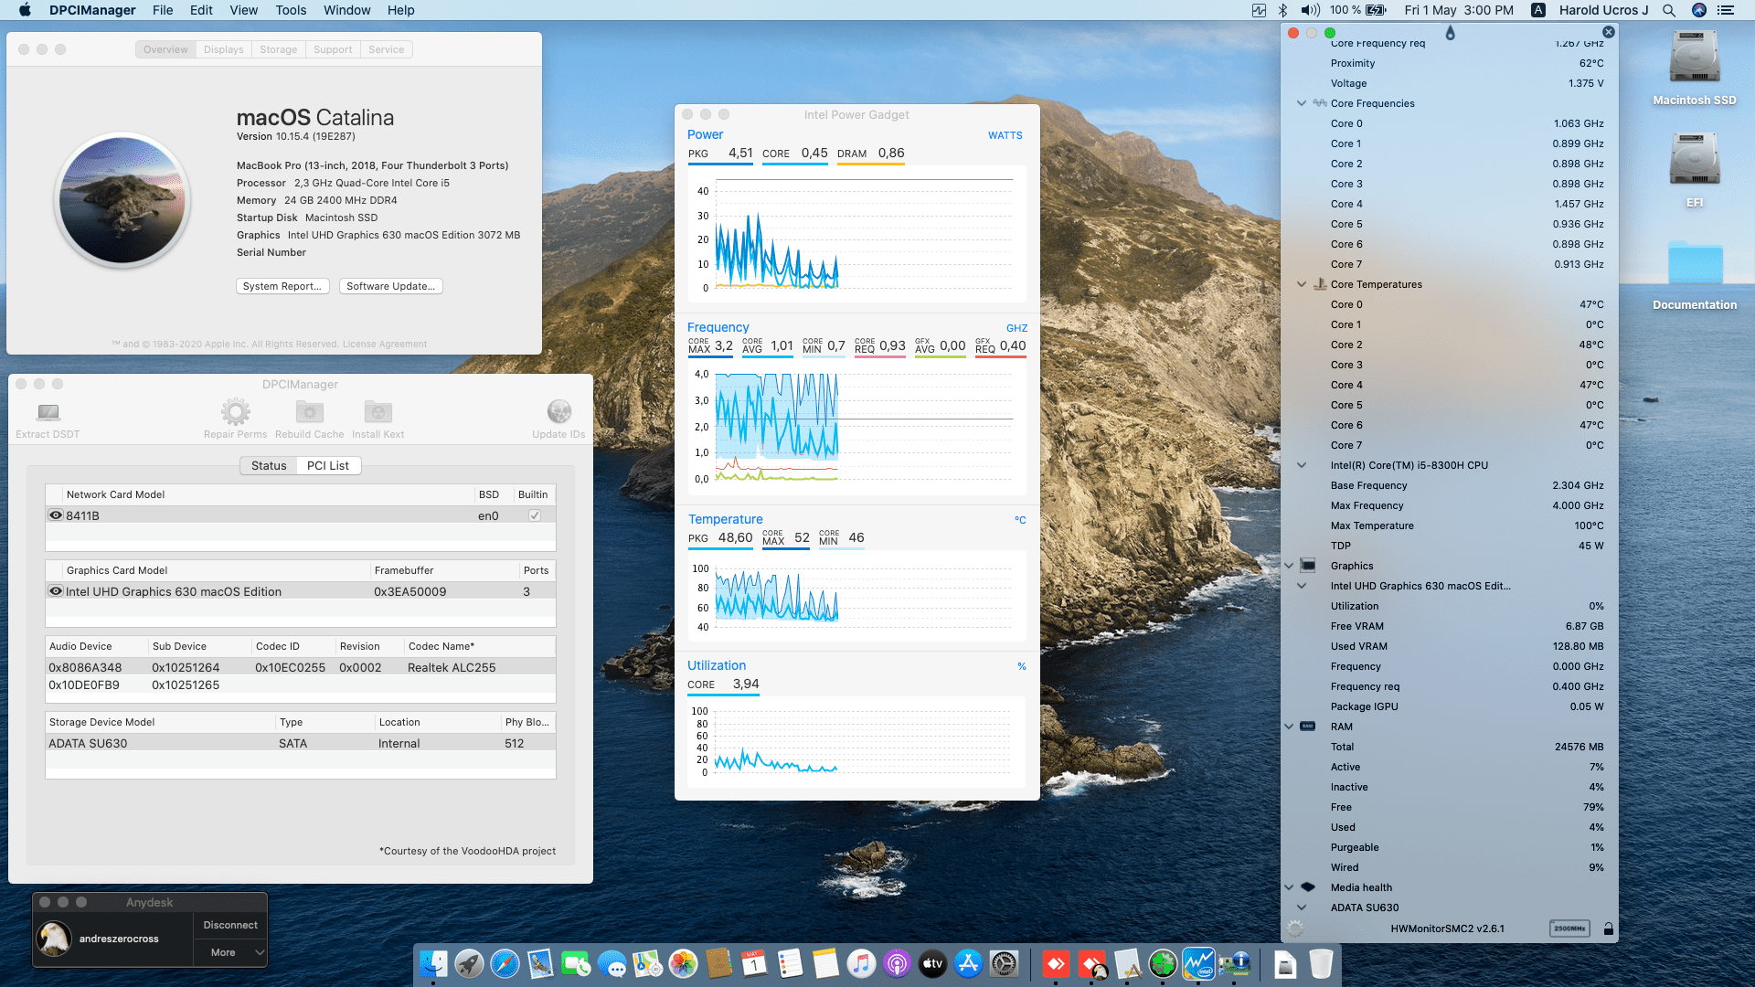1755x987 pixels.
Task: Open the Documentation folder on desktop
Action: point(1695,263)
